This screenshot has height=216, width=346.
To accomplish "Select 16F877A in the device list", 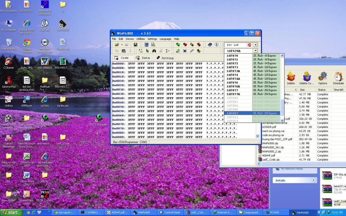I will [x=252, y=94].
